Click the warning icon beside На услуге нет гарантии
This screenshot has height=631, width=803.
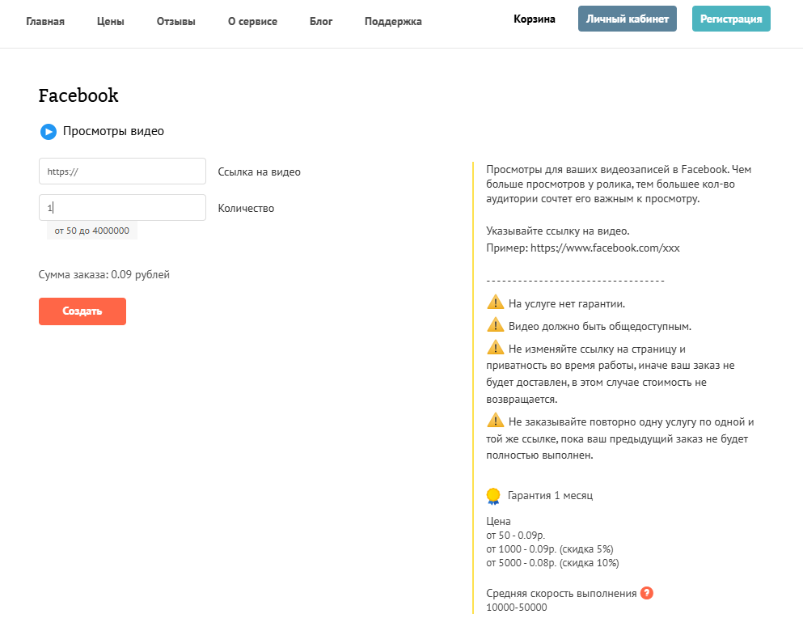[495, 303]
